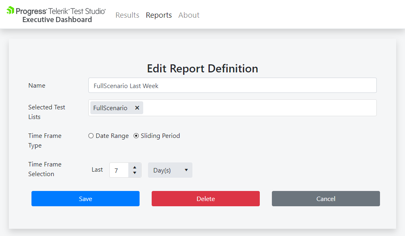This screenshot has width=405, height=236.
Task: Increase the Last days value with up arrow
Action: click(135, 167)
